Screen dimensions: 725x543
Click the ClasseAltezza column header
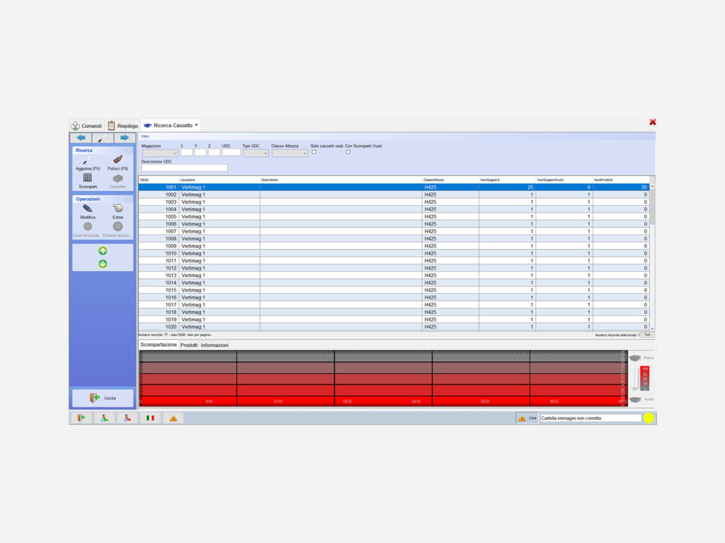tap(450, 180)
